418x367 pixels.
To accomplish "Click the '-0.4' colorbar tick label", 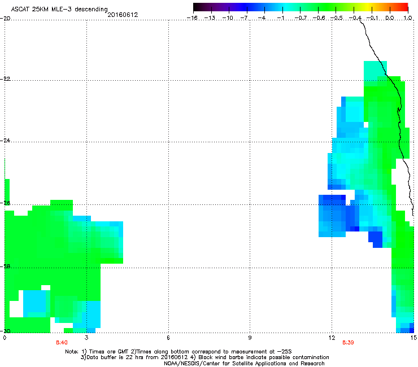I will pyautogui.click(x=355, y=18).
